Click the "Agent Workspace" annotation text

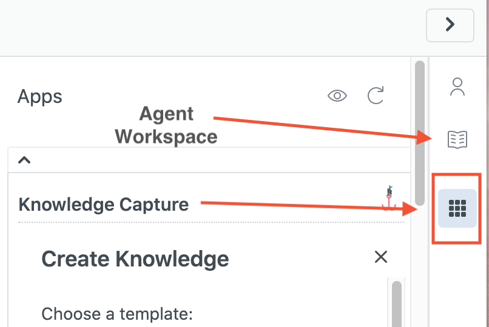click(166, 125)
